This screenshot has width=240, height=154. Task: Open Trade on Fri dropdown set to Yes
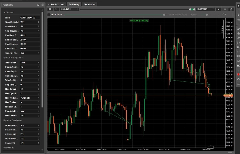tap(30, 53)
